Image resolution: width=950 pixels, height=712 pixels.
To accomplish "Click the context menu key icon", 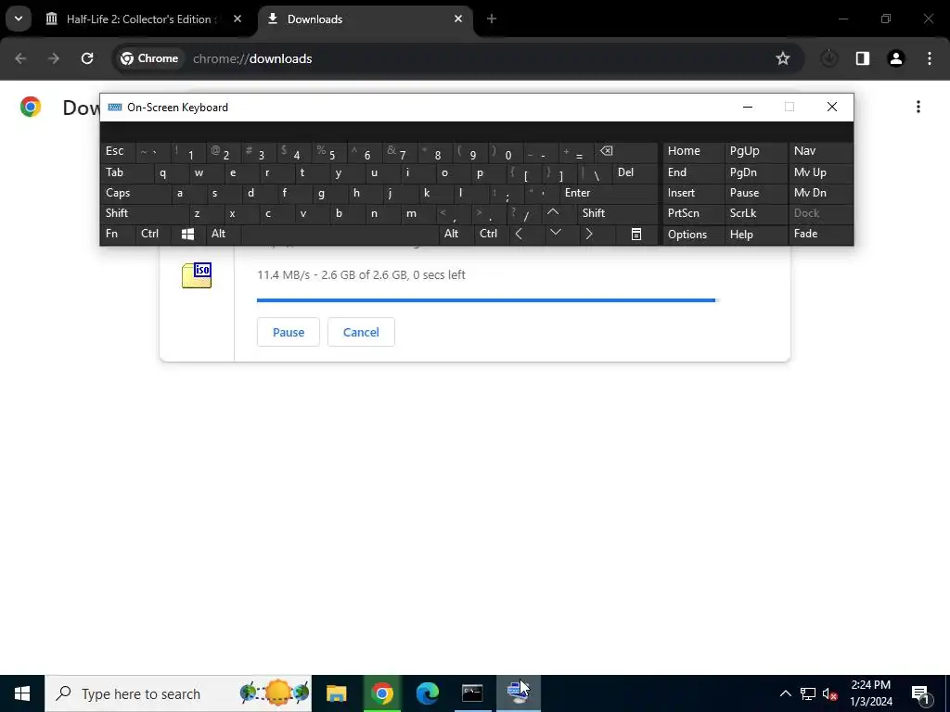I will click(x=636, y=234).
